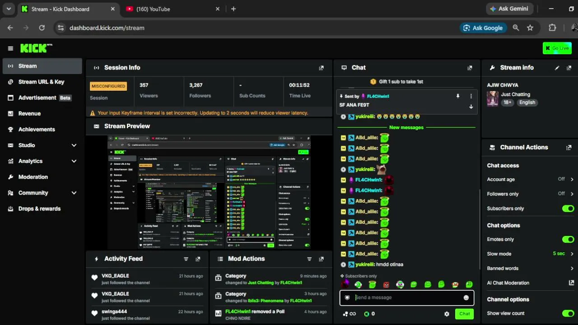578x325 pixels.
Task: Open the pinned message three-dot menu
Action: tap(471, 96)
